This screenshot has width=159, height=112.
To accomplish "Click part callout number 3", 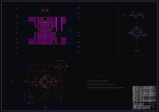I will coord(17,43).
